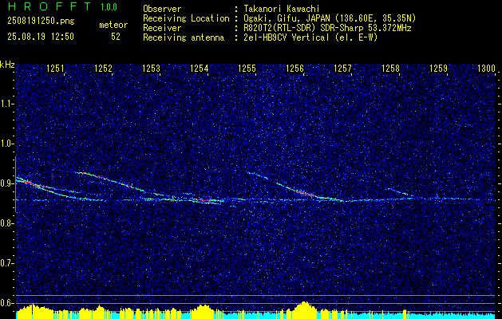Viewport: 502px width, 319px height.
Task: Click the 0.7 kHz frequency label
Action: point(6,263)
